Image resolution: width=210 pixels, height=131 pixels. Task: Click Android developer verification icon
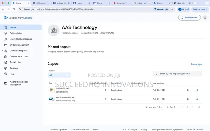tap(6, 83)
